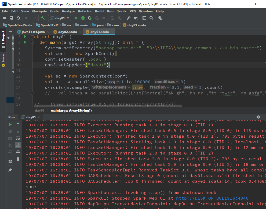Viewport: 266px width, 209px height.
Task: Rerun day01 from the Run panel play icon
Action: 10,124
